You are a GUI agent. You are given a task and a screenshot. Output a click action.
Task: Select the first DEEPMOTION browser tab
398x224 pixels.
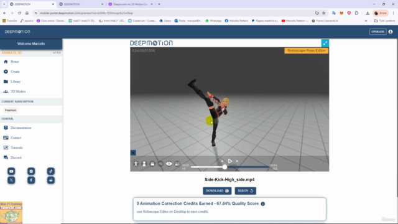click(32, 4)
